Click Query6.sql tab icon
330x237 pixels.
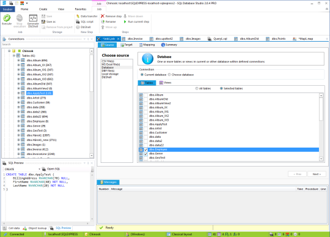(210, 39)
